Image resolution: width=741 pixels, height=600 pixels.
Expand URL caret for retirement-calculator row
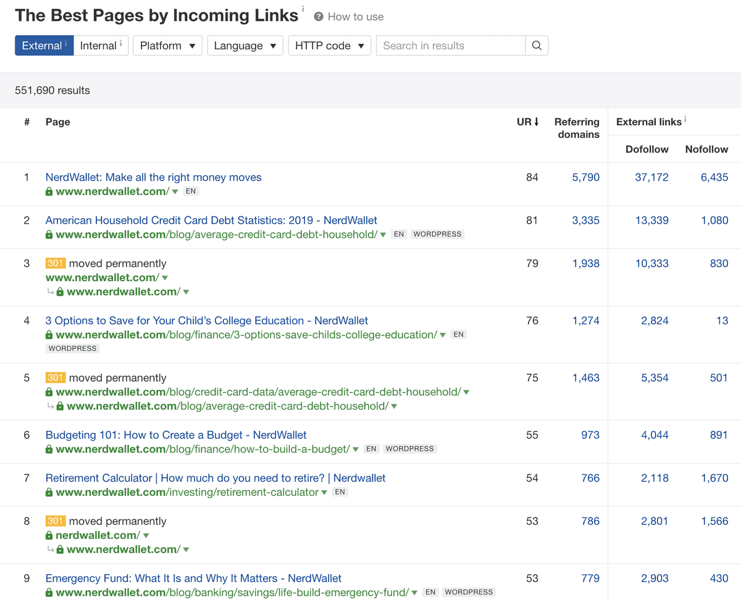(x=325, y=493)
